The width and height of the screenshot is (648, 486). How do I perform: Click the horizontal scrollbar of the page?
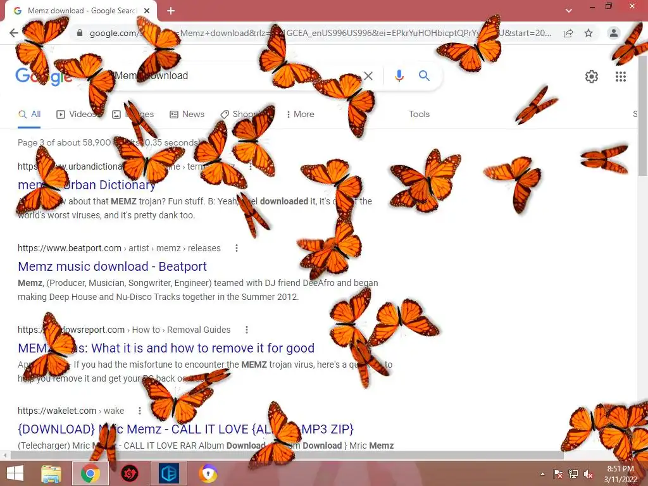point(287,456)
